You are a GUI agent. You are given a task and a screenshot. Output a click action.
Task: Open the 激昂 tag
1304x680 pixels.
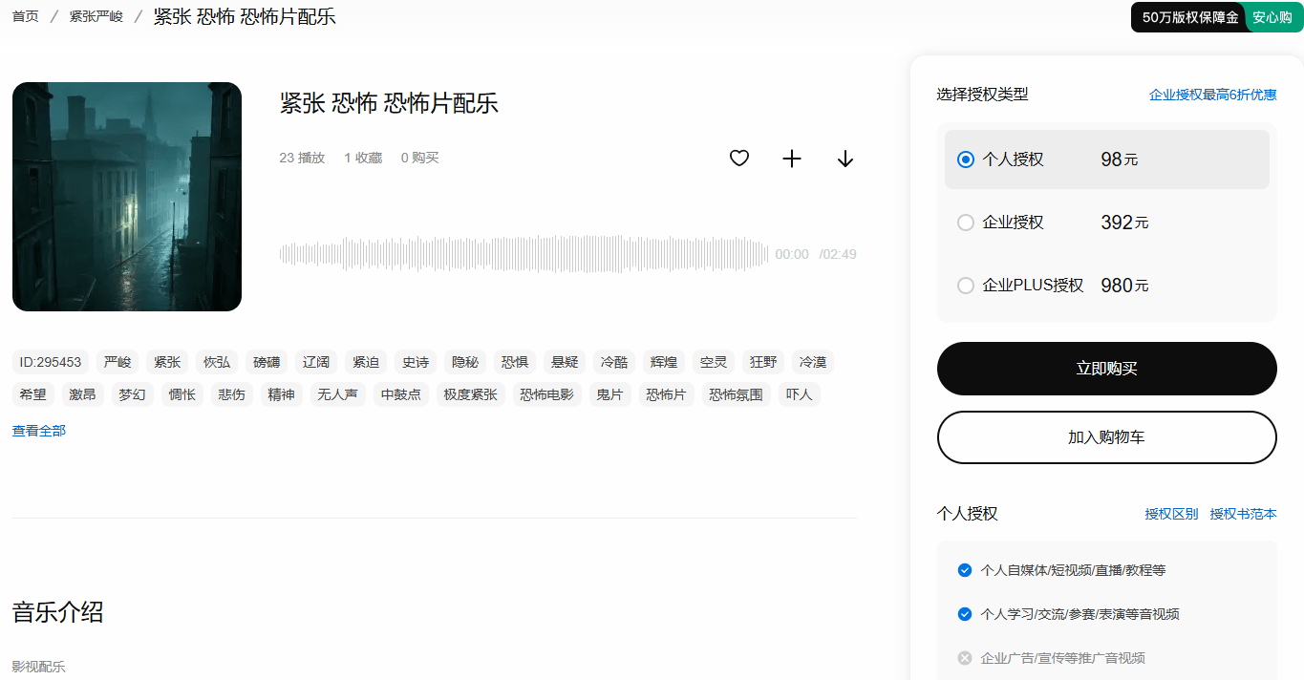pos(83,394)
